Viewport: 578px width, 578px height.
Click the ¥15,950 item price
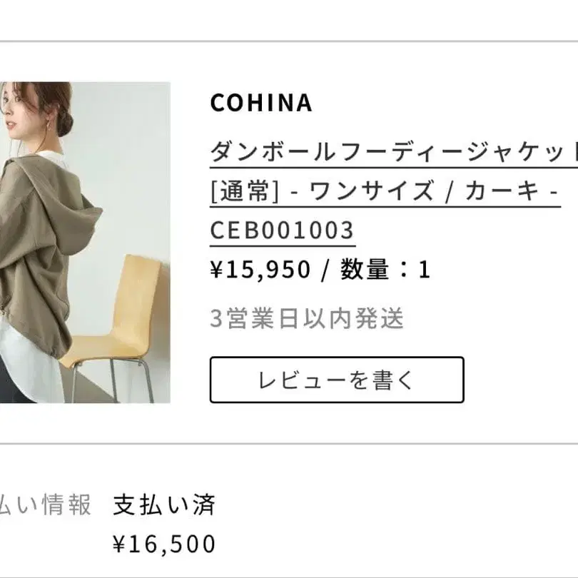(260, 270)
